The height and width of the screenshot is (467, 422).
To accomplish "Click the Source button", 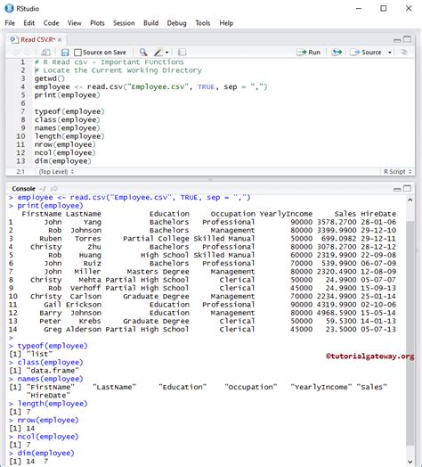I will tap(366, 52).
